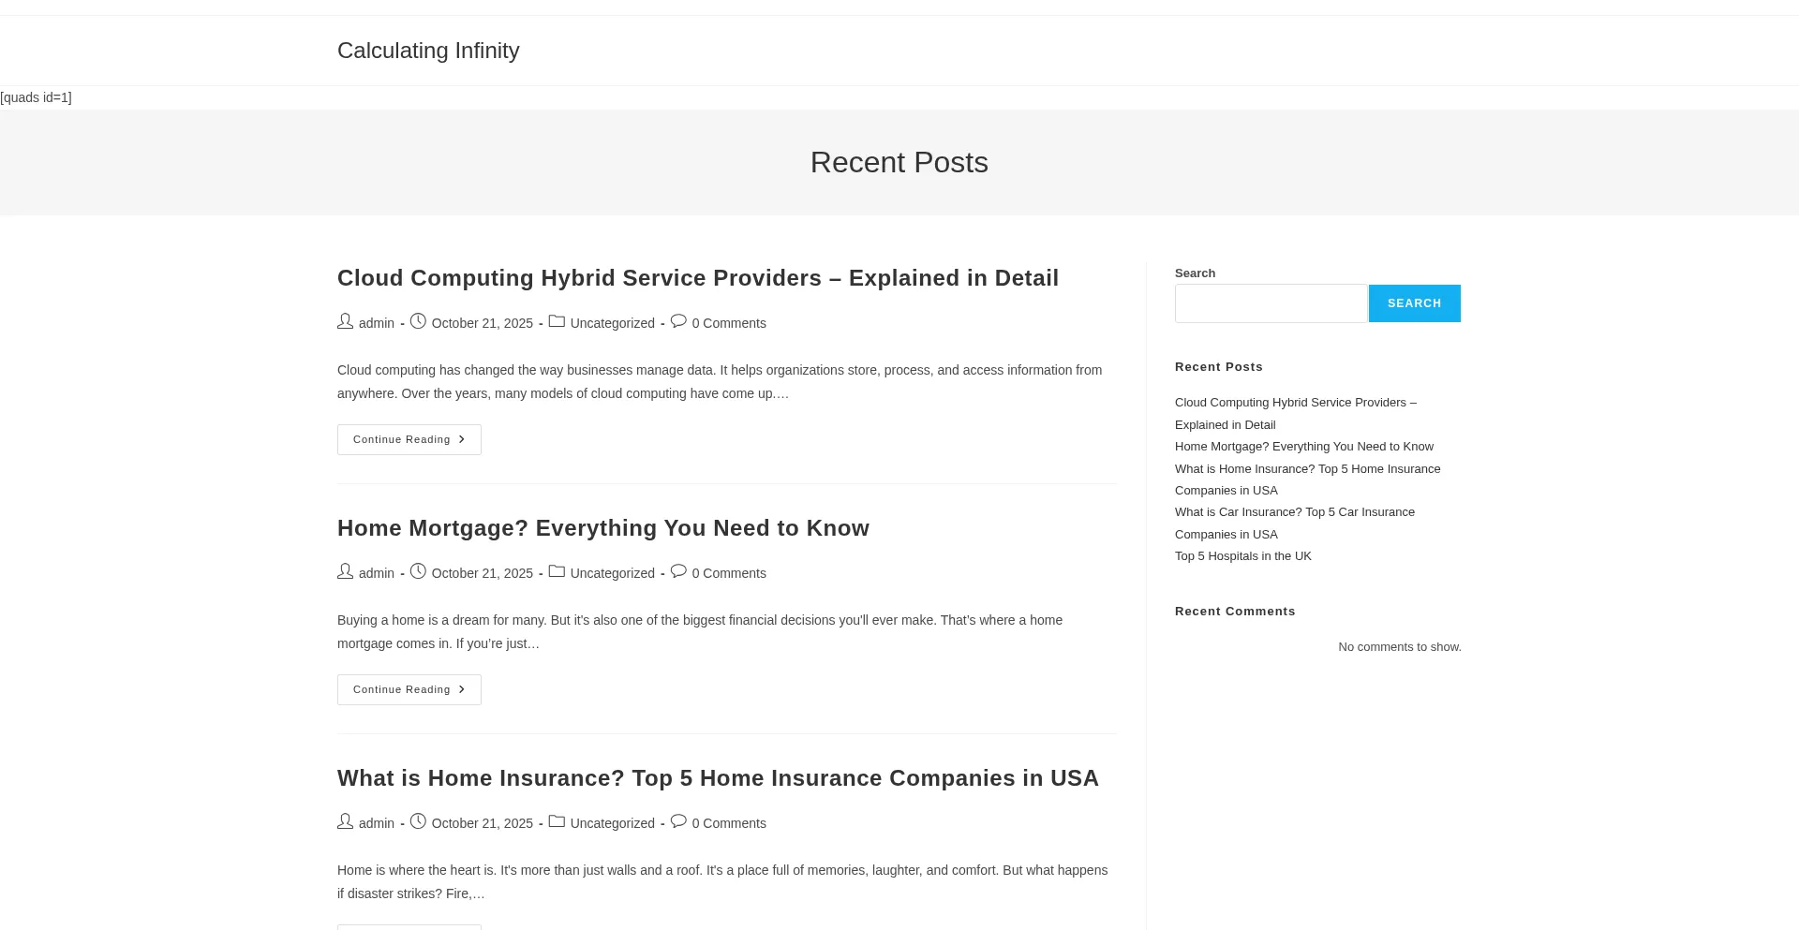Viewport: 1799px width, 930px height.
Task: Click the author icon on Home Insurance post
Action: click(x=346, y=821)
